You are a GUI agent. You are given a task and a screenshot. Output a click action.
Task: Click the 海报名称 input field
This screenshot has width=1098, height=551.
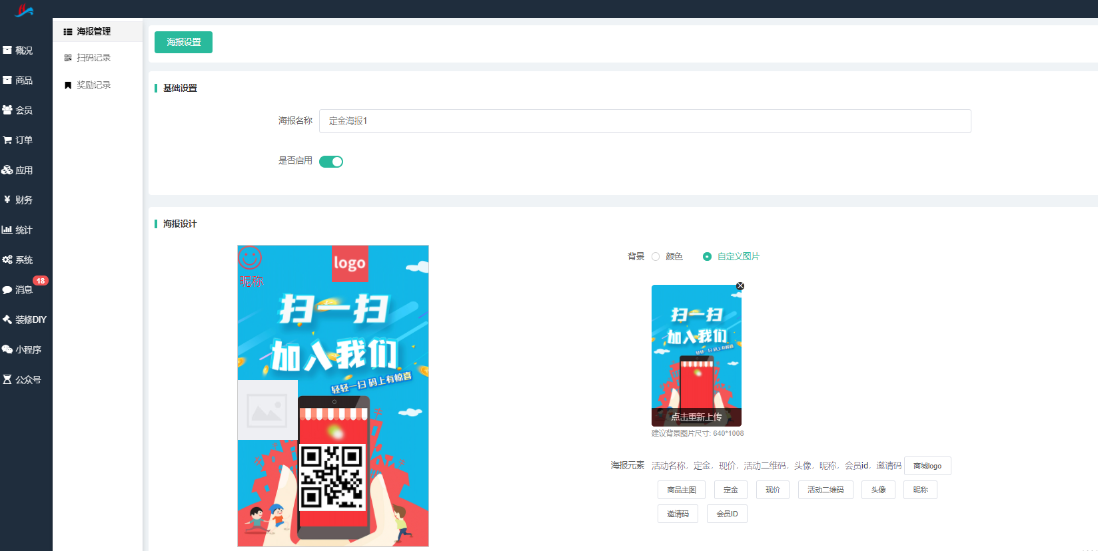tap(645, 121)
